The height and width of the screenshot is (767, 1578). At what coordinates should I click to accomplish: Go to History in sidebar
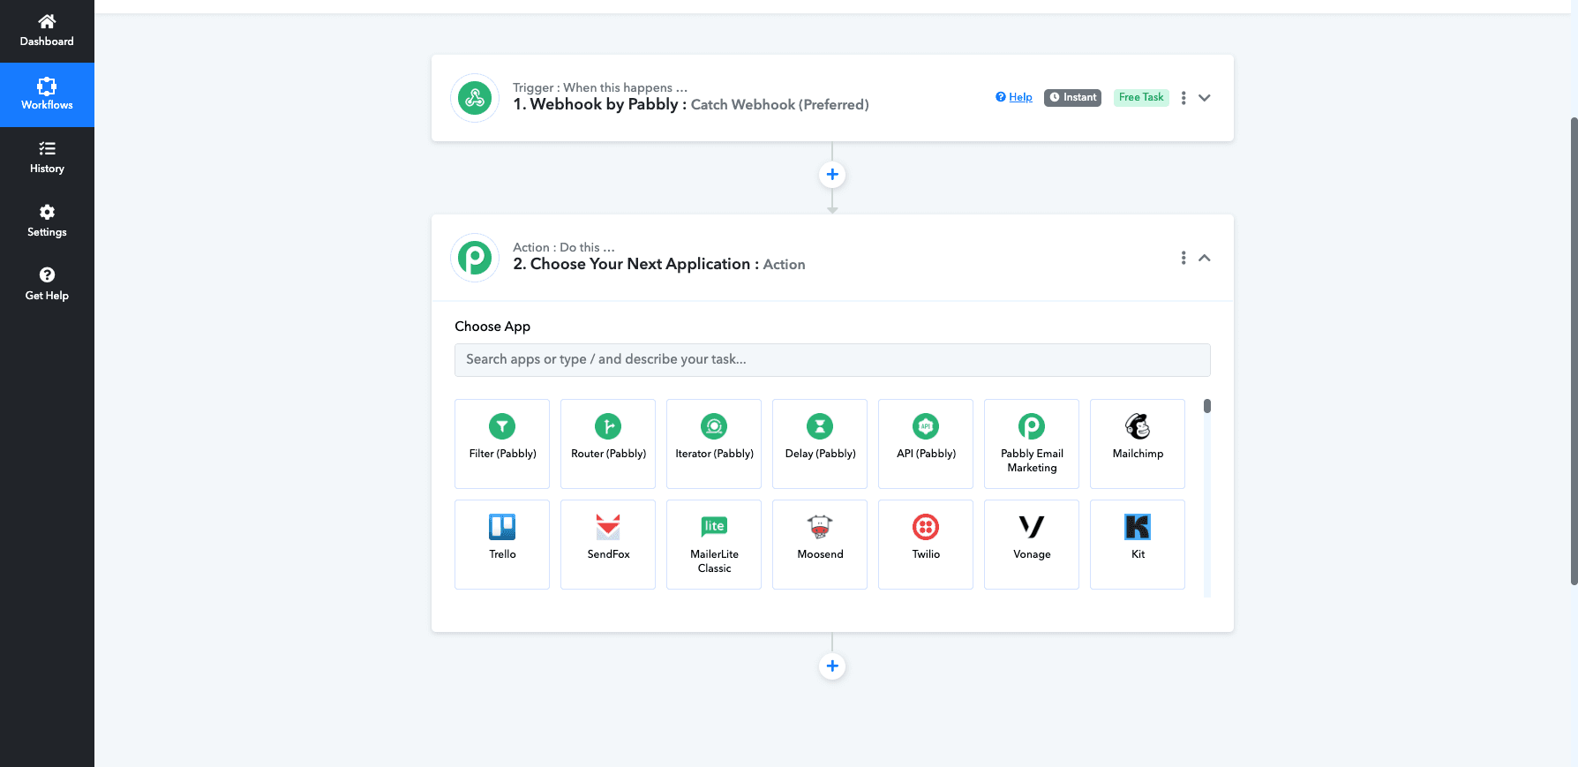[47, 158]
